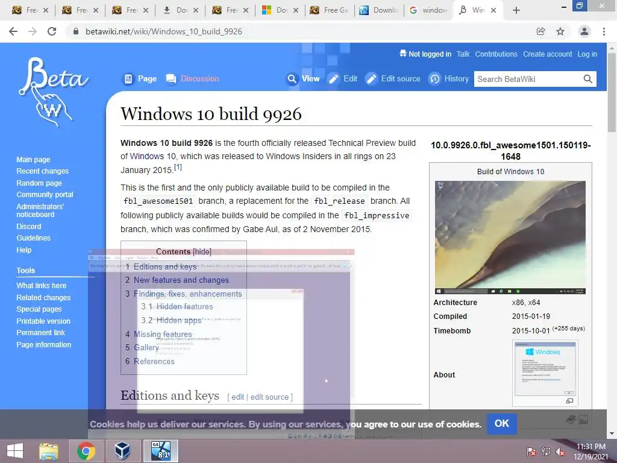Visit Community portal
Screen dimensions: 617x463
(45, 195)
